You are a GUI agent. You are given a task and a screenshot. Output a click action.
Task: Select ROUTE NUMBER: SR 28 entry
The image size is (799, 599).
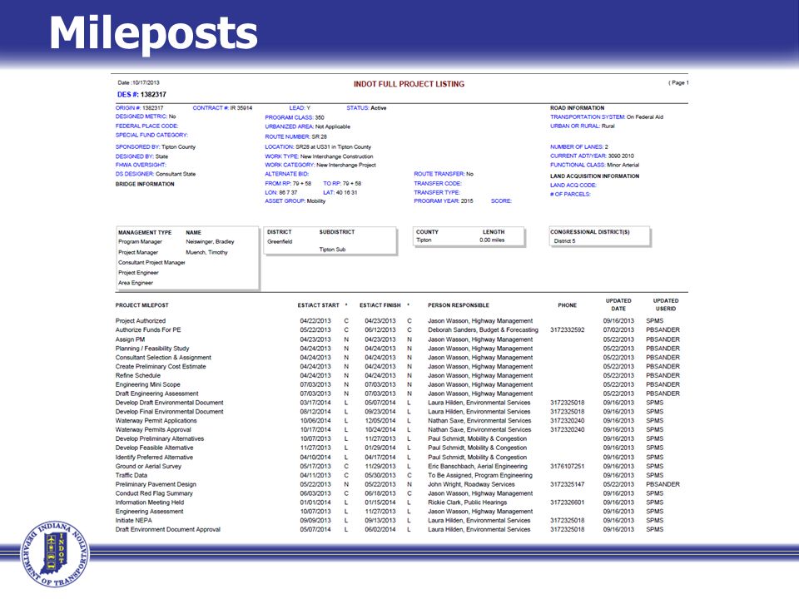tap(295, 136)
